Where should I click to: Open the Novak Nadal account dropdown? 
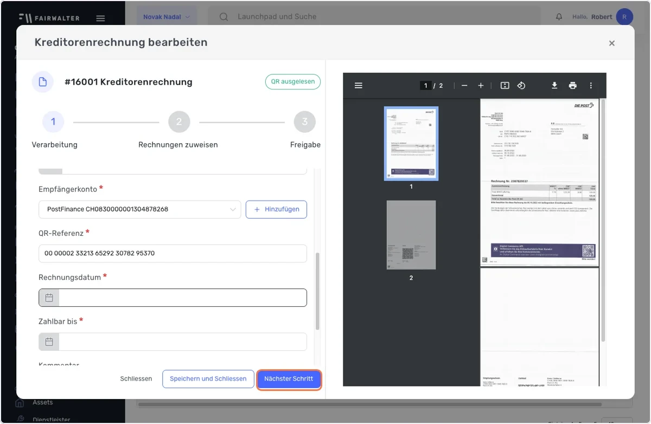point(167,17)
